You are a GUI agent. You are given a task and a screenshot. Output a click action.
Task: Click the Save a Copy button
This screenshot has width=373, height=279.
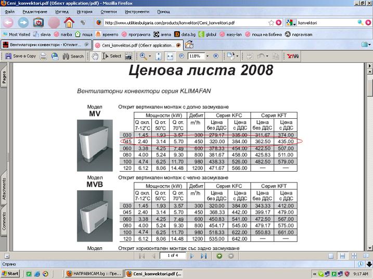click(20, 56)
